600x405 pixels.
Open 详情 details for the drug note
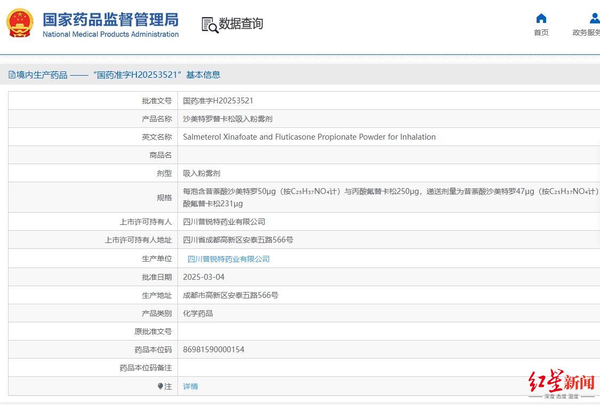tap(190, 386)
